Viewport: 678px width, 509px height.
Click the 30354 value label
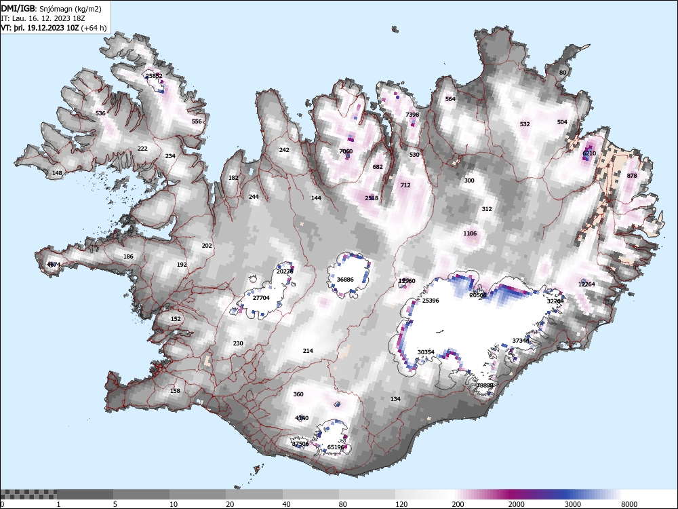click(426, 352)
